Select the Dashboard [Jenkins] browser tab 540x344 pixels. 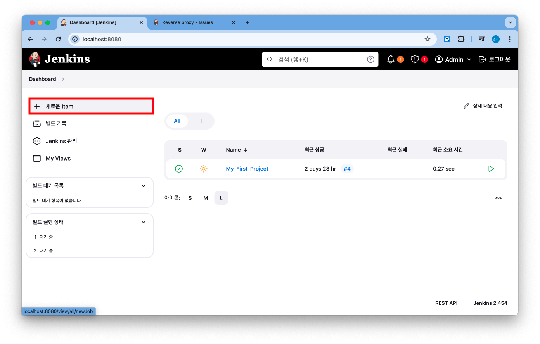coord(102,22)
